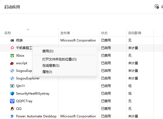Click Microsoft Corporation in Power Automate row

coord(78,116)
